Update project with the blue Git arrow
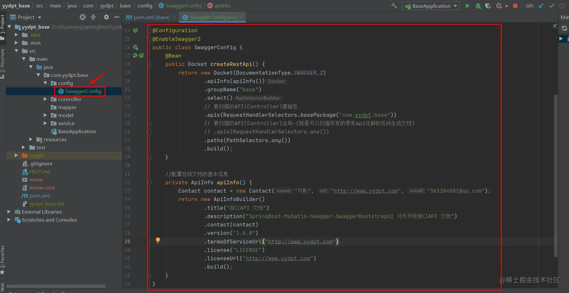Screen dimensions: 569x293 [x=541, y=6]
